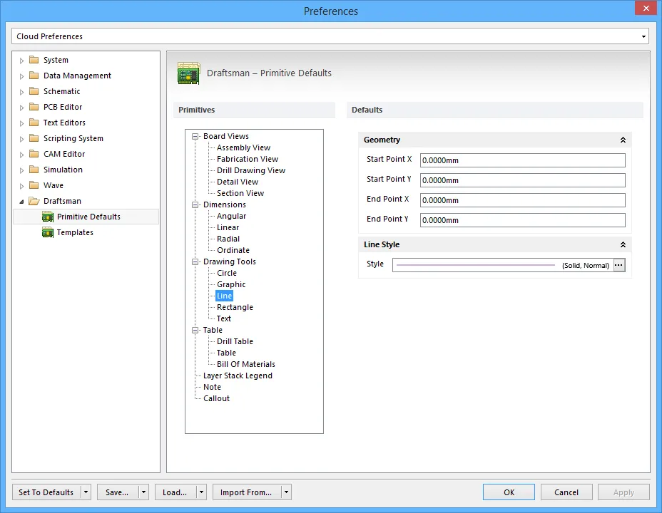The height and width of the screenshot is (513, 662).
Task: Click the Primitive Defaults board icon
Action: (x=48, y=217)
